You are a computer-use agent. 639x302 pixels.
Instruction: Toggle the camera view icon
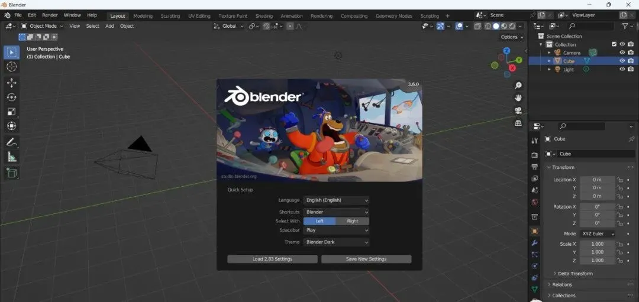(x=518, y=111)
